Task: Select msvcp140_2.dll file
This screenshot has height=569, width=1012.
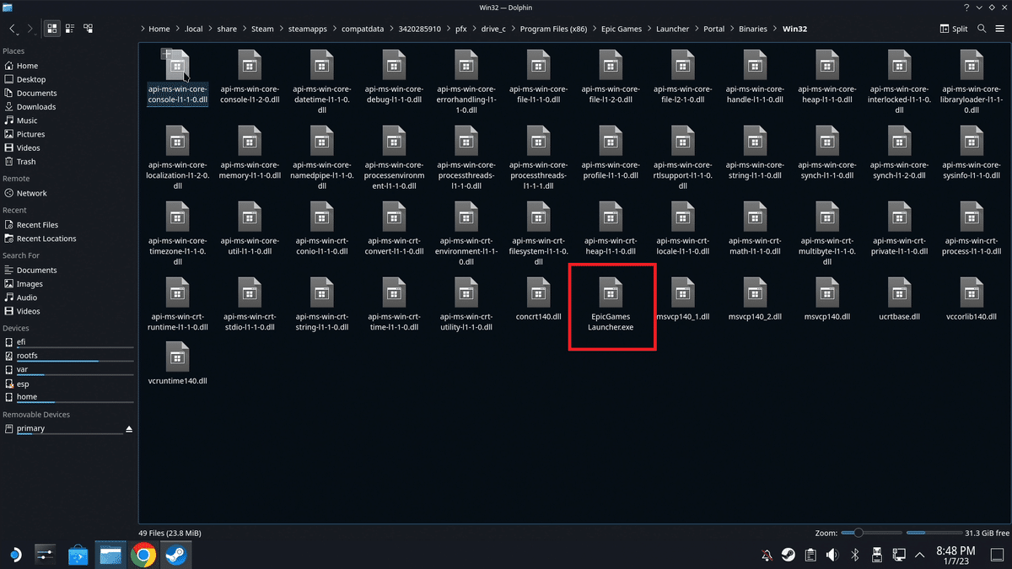Action: [x=755, y=301]
